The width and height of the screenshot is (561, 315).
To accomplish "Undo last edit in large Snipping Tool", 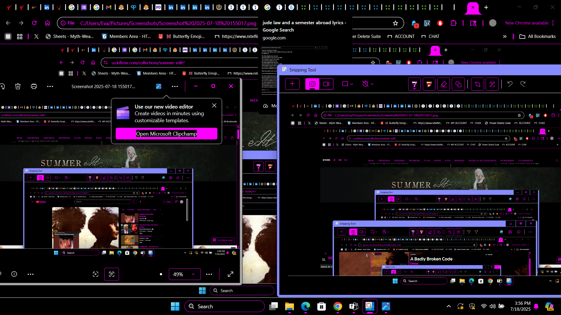I will (510, 84).
